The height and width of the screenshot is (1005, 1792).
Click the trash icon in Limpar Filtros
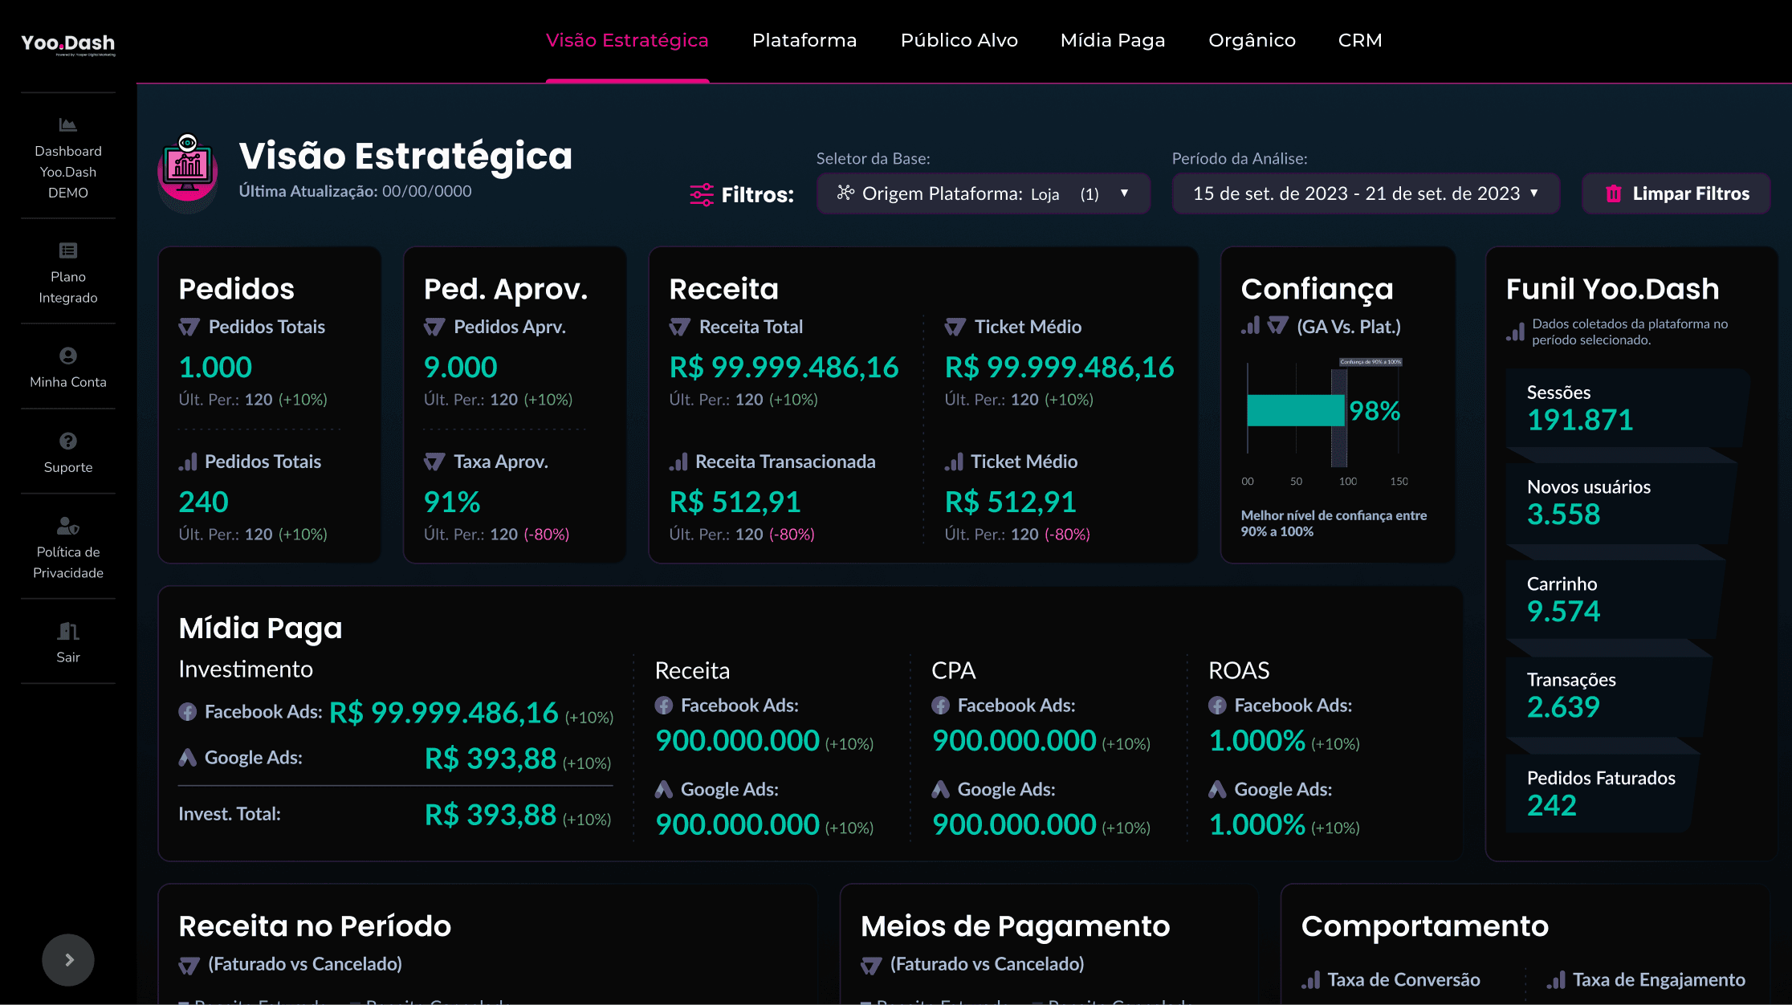coord(1613,193)
